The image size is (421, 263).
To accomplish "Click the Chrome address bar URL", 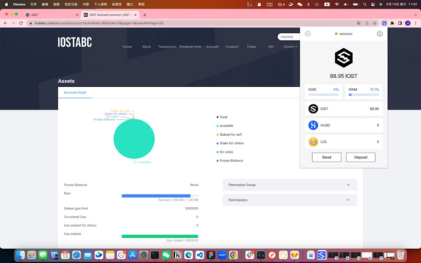I will (99, 23).
